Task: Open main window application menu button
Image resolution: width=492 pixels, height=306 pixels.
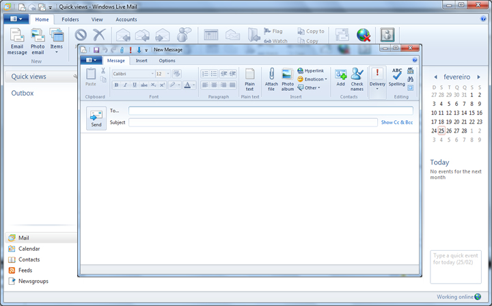Action: [x=16, y=19]
